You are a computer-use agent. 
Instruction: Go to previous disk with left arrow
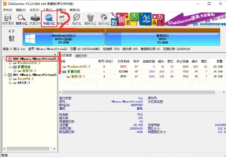[x=10, y=31]
